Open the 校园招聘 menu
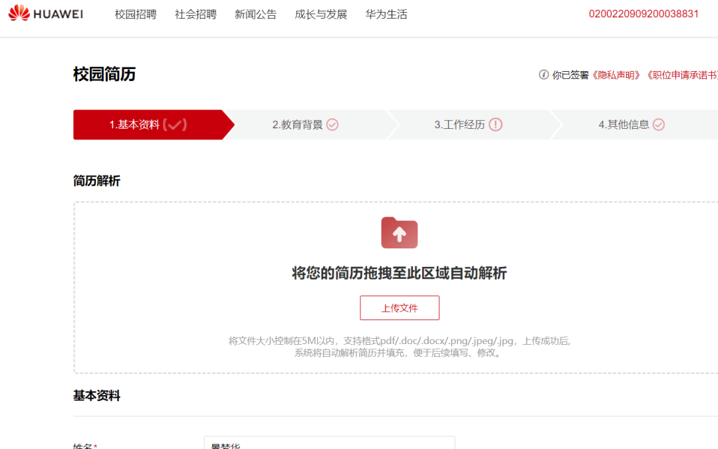This screenshot has width=718, height=449. [x=136, y=14]
